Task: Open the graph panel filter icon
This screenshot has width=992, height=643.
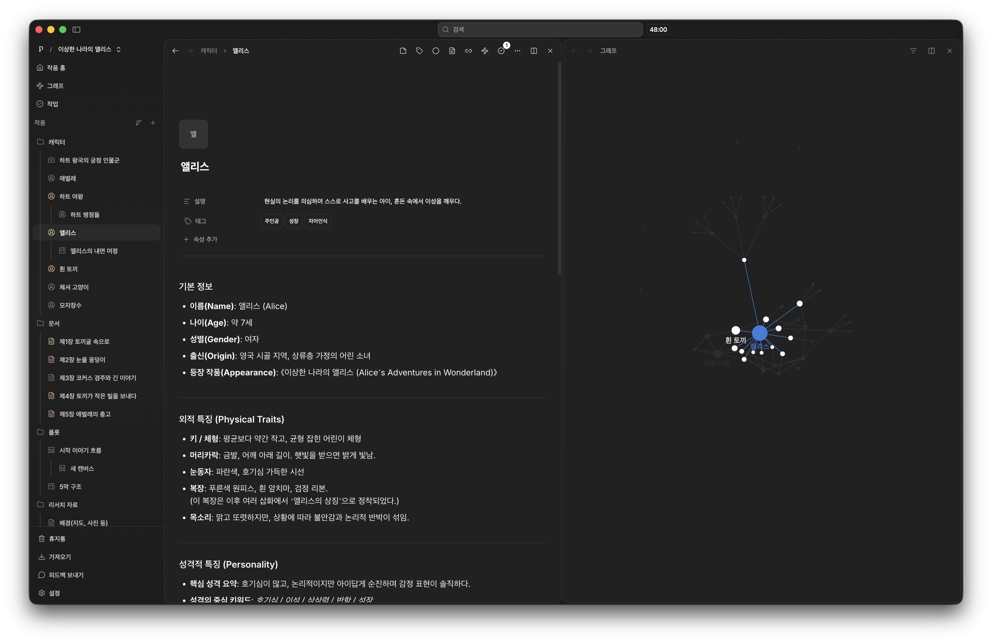Action: [x=913, y=51]
